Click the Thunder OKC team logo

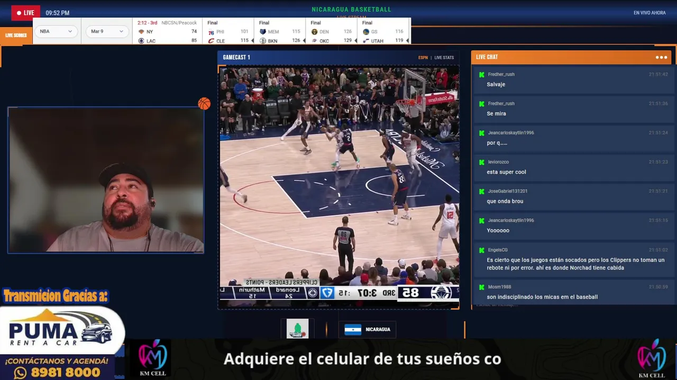tap(314, 41)
